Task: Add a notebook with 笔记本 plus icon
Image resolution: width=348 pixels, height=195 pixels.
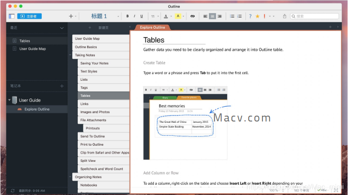Action: (x=62, y=86)
